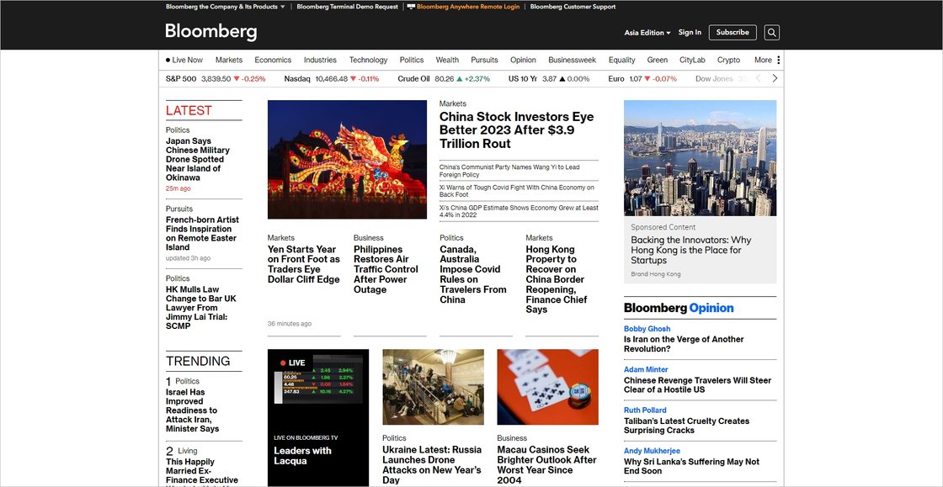943x487 pixels.
Task: Expand the Asia Edition dropdown
Action: [x=647, y=33]
